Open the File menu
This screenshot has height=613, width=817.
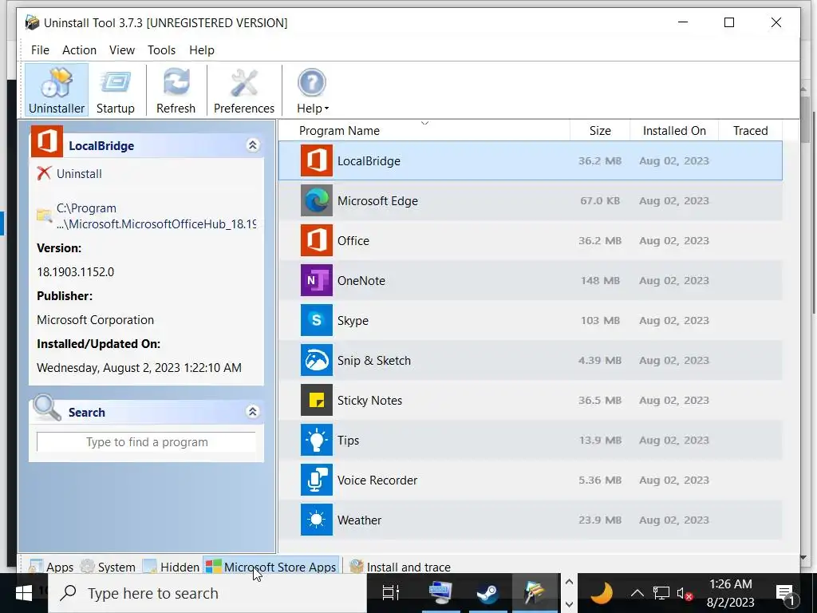click(x=40, y=50)
